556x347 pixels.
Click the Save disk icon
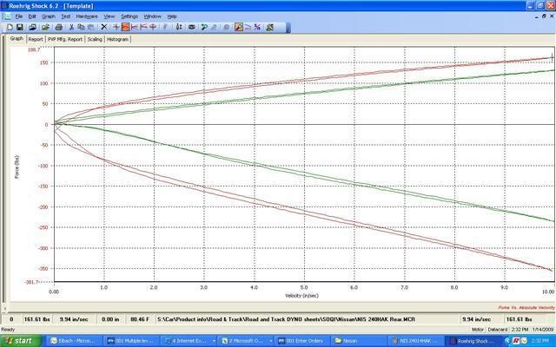pos(19,27)
